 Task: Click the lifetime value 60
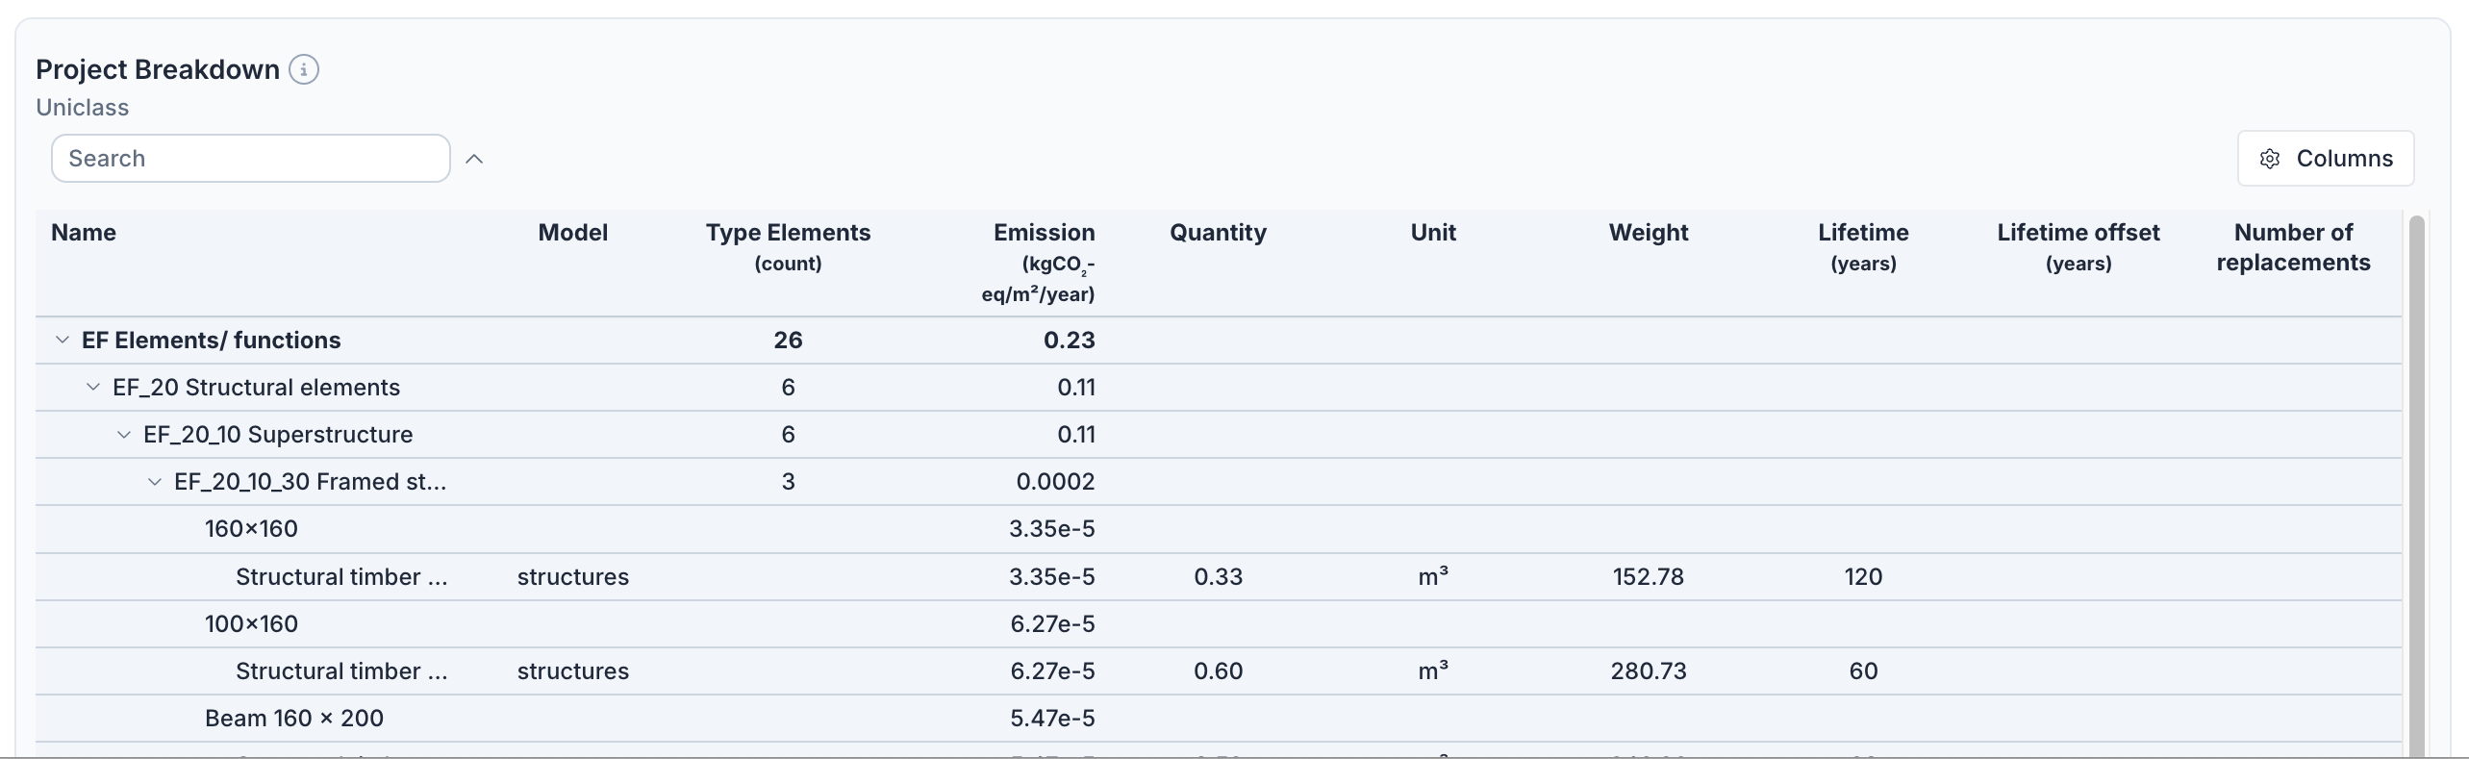pyautogui.click(x=1863, y=670)
